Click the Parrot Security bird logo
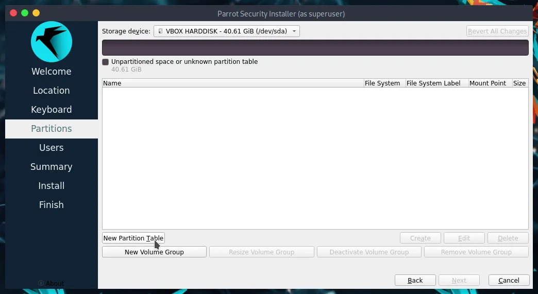This screenshot has width=538, height=294. [x=52, y=42]
